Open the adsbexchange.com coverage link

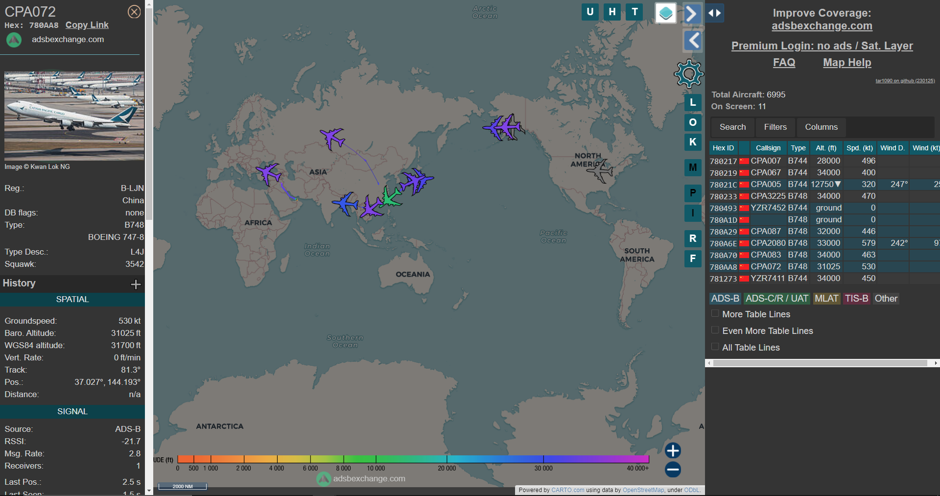point(822,26)
